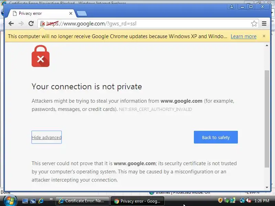Viewport: 275px width, 206px height.
Task: Dismiss the Windows XP update notification bar
Action: [264, 36]
